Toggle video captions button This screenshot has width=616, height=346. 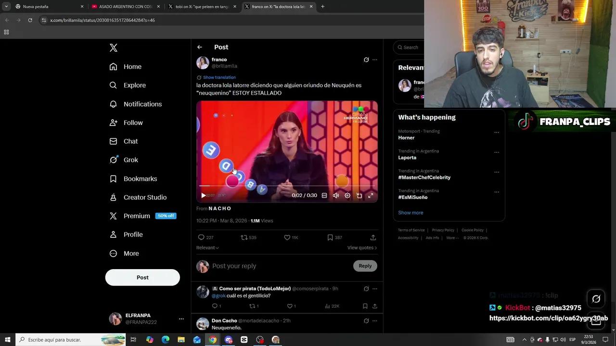click(x=324, y=196)
